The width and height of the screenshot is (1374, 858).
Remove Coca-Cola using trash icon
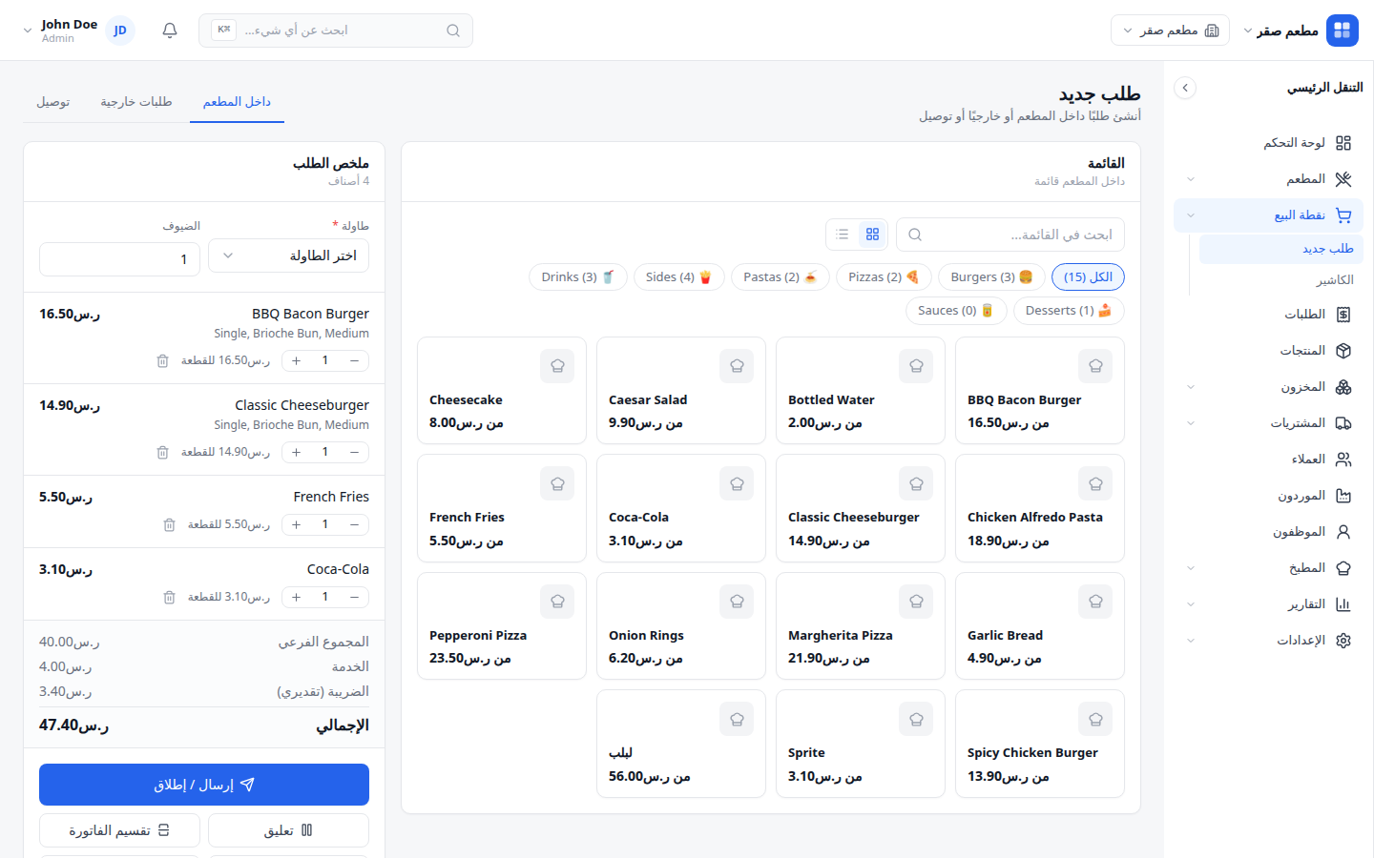click(x=169, y=598)
